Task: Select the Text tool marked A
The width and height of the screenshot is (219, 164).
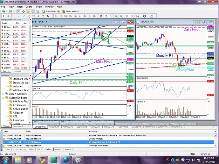Action: (x=38, y=16)
